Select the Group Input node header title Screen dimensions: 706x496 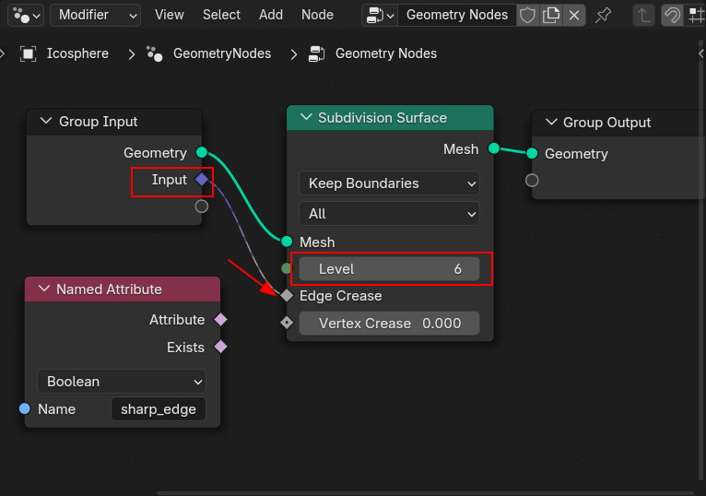98,122
